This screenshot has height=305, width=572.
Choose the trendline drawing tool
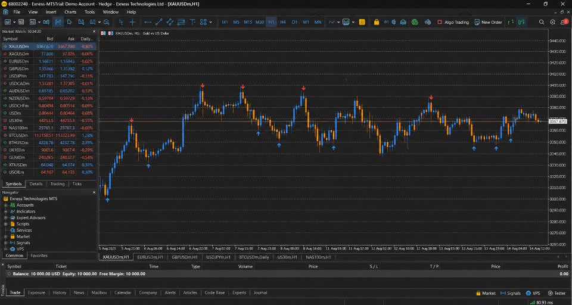[x=158, y=22]
